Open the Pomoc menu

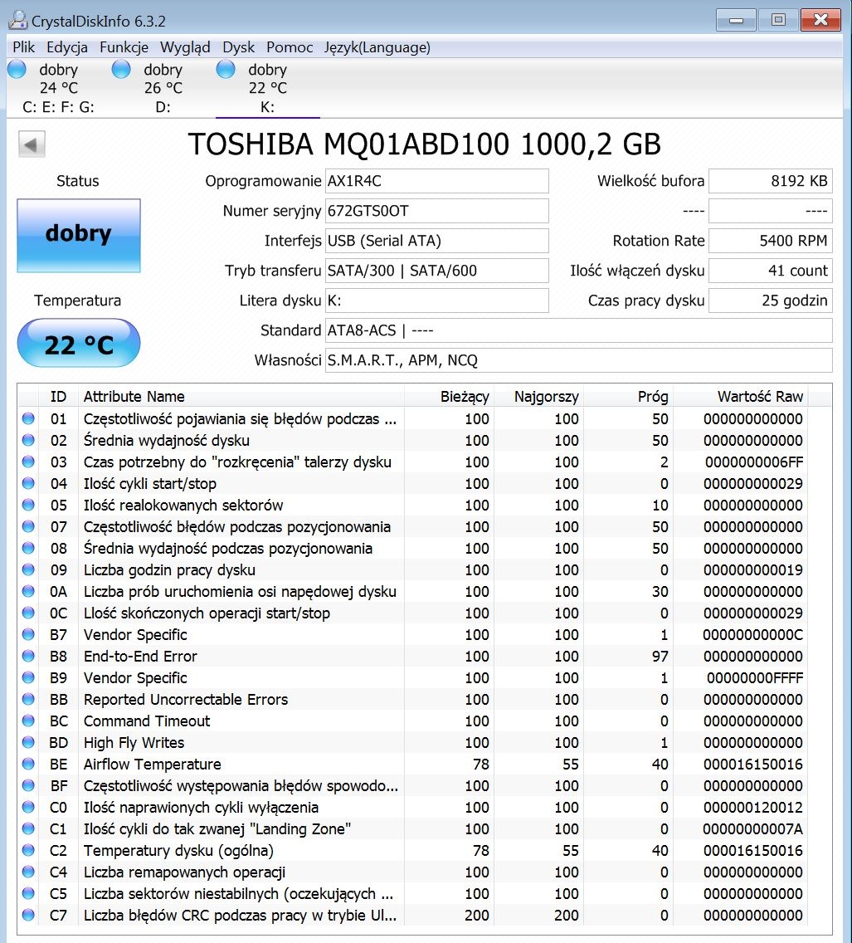click(290, 47)
